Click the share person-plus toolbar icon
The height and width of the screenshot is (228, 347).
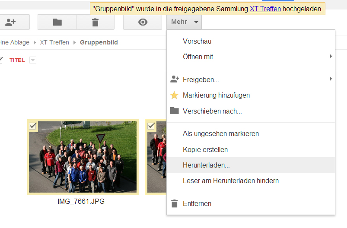coord(10,22)
